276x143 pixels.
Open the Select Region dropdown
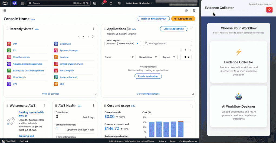pos(123,44)
